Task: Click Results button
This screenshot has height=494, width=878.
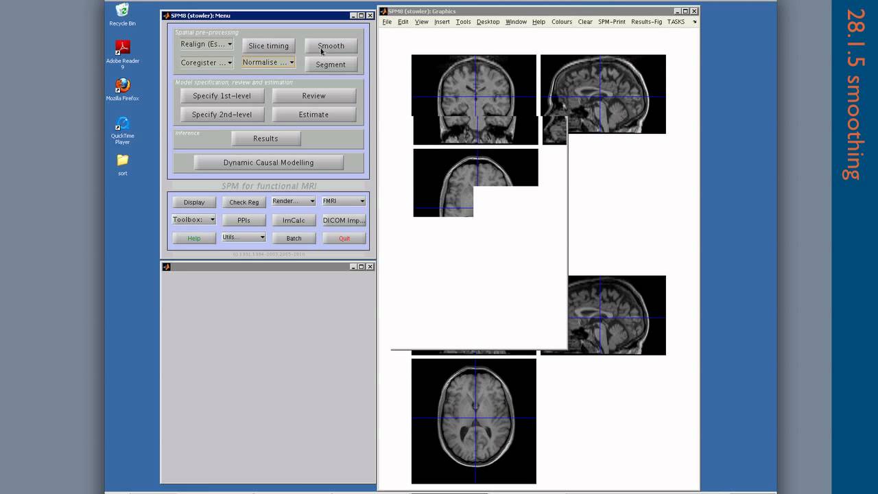Action: [x=265, y=139]
